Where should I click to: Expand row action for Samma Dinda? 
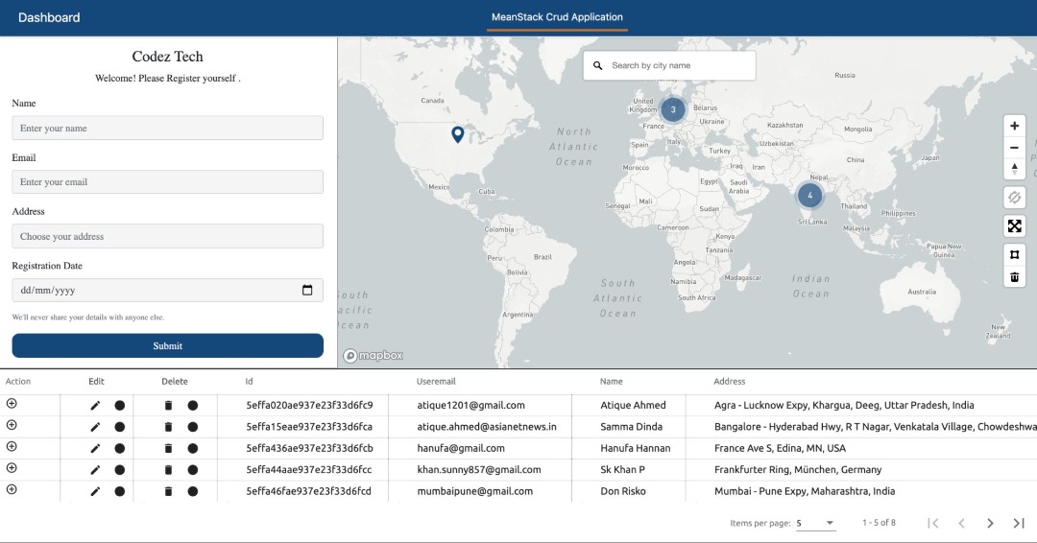(12, 425)
